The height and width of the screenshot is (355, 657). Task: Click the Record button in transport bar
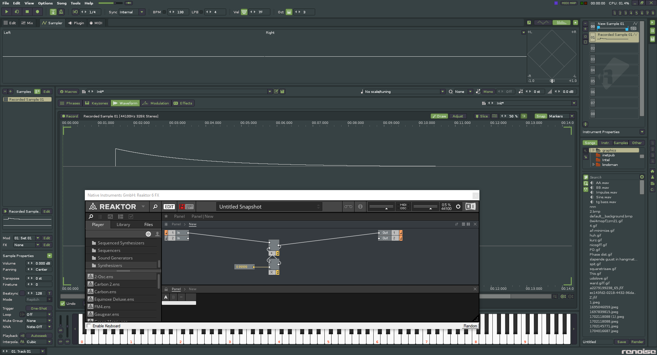coord(37,12)
